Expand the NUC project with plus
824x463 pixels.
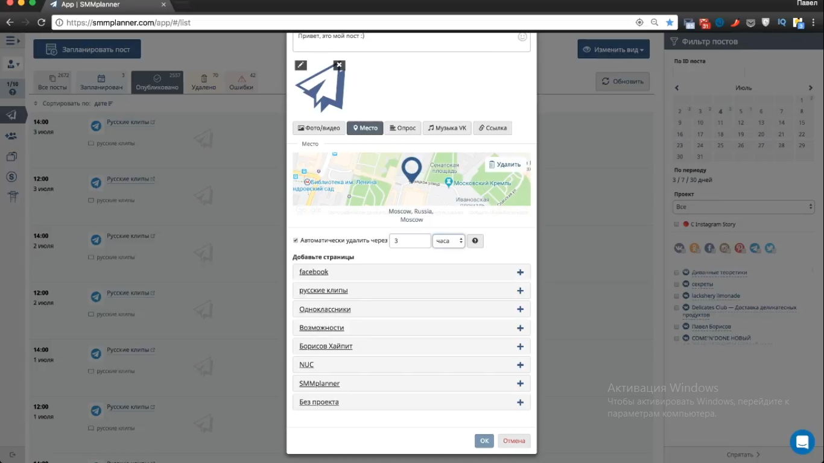[520, 365]
